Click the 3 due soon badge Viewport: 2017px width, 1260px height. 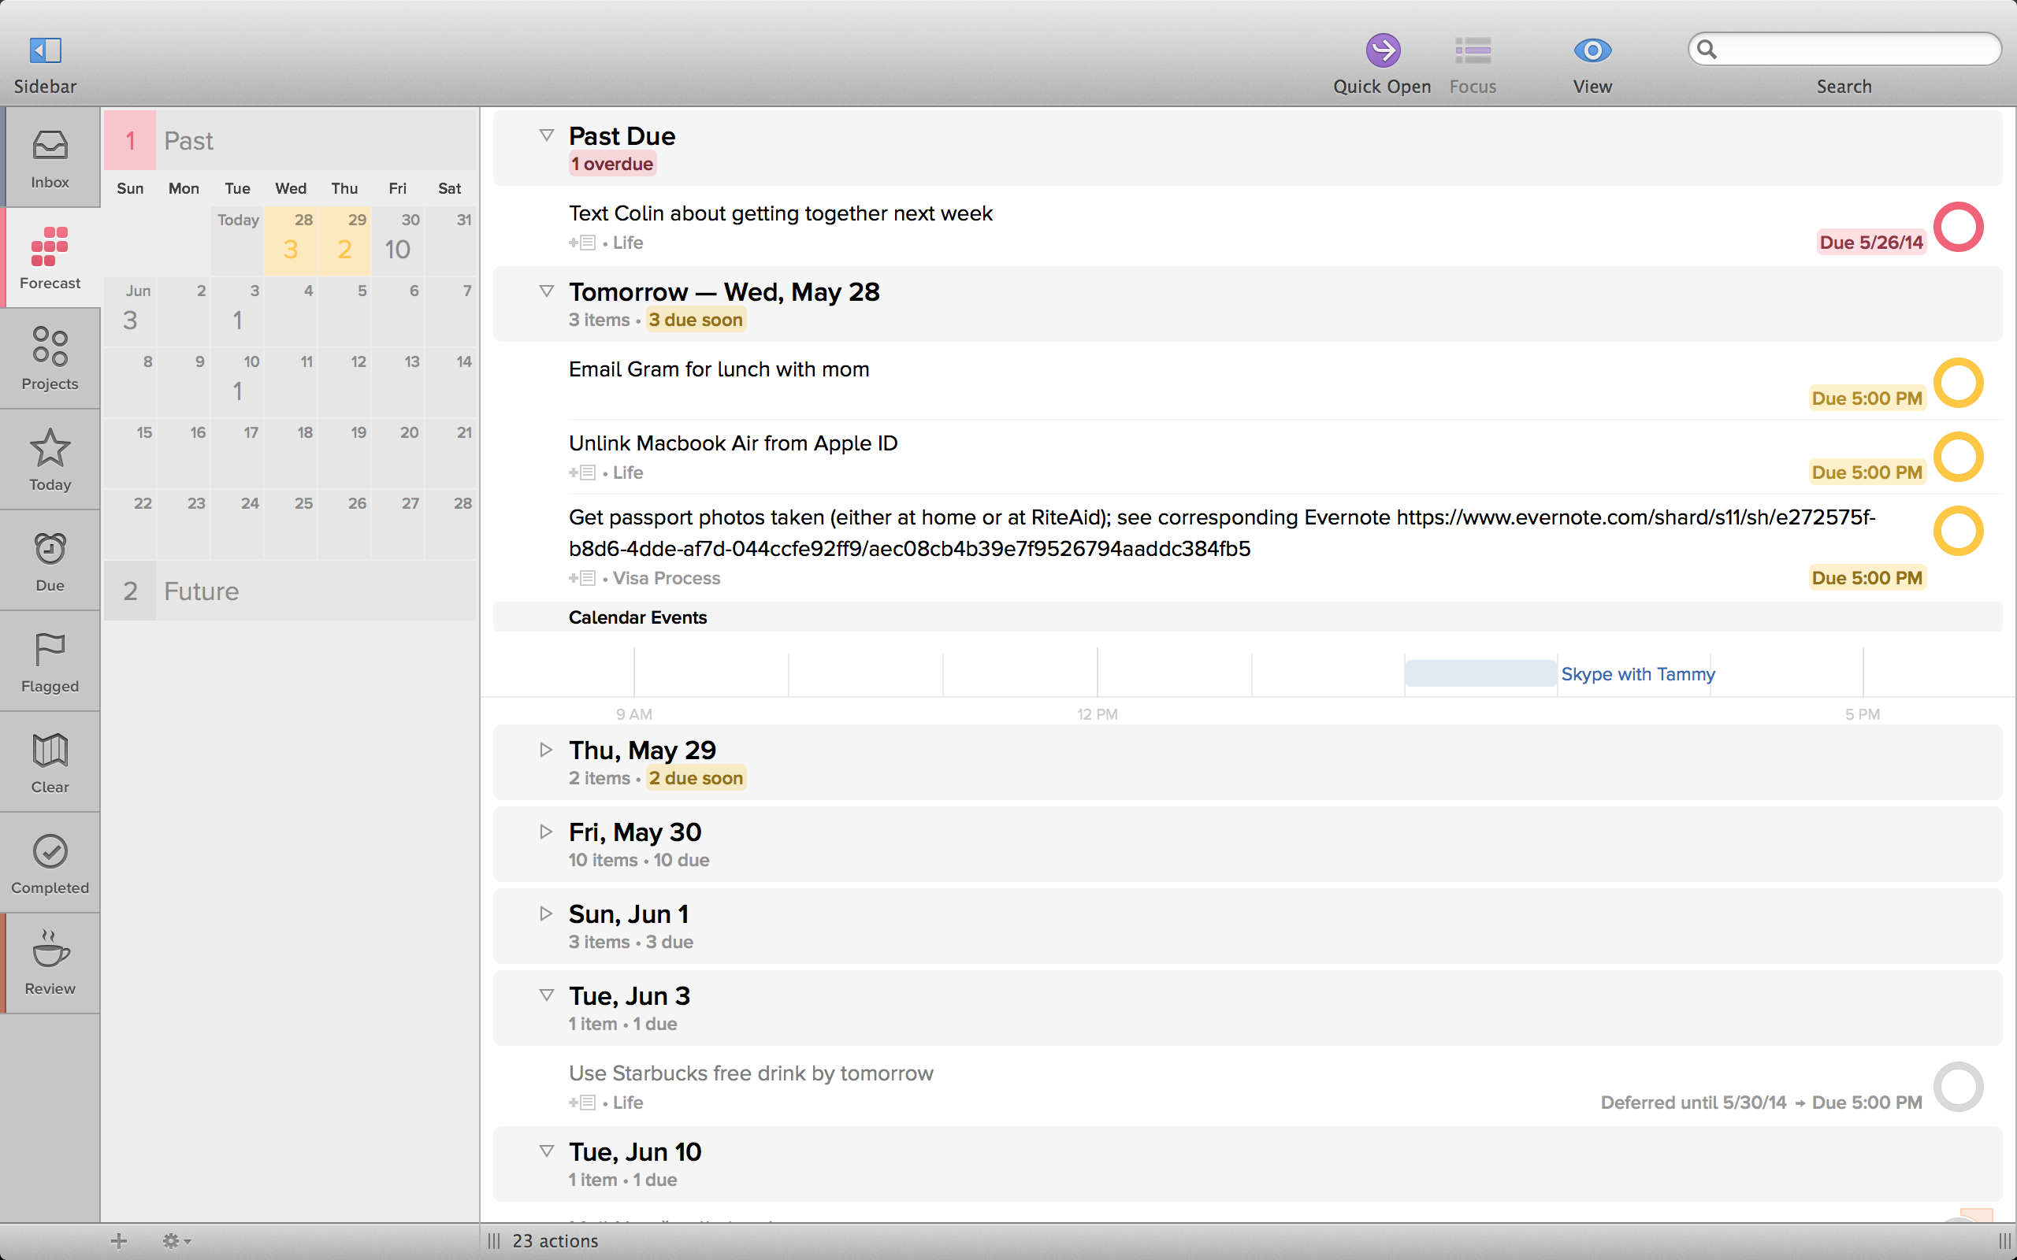coord(696,320)
